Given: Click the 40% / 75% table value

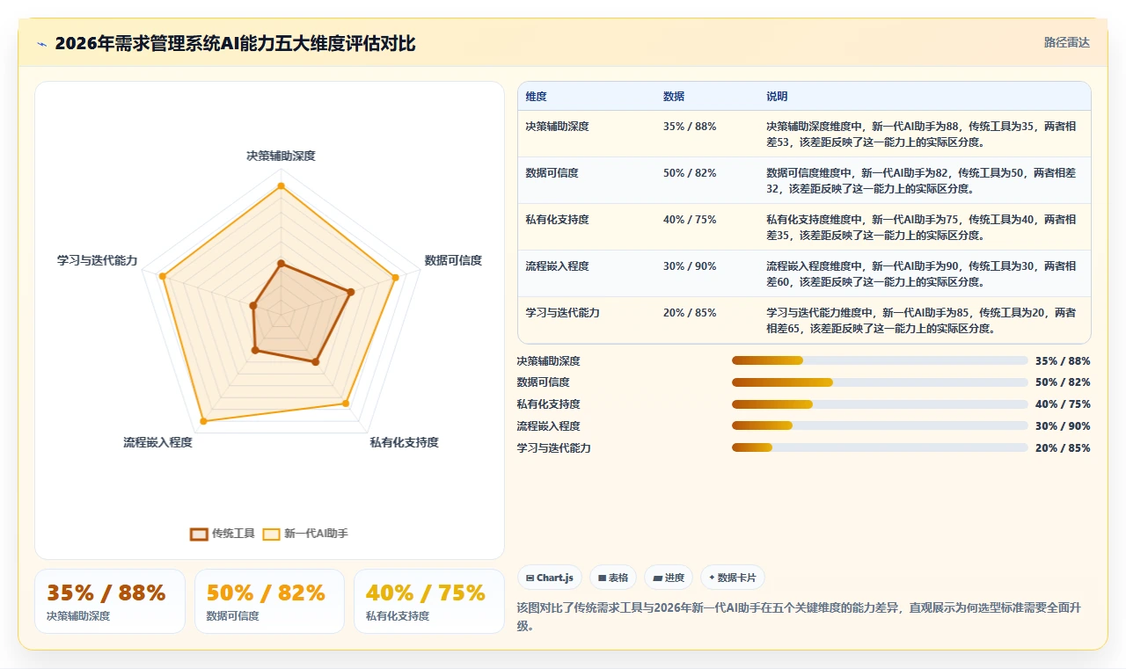Looking at the screenshot, I should click(690, 220).
